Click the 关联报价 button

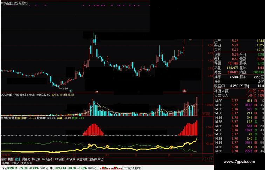pos(27,163)
